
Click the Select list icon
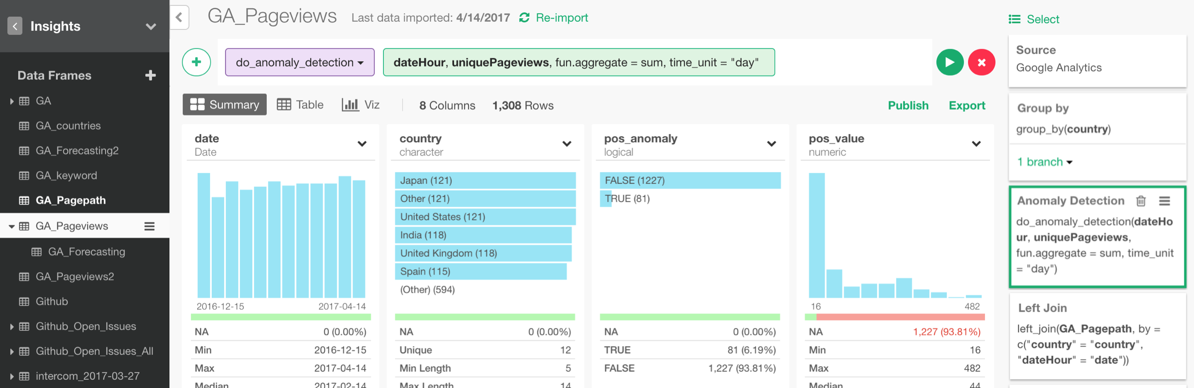tap(1014, 19)
